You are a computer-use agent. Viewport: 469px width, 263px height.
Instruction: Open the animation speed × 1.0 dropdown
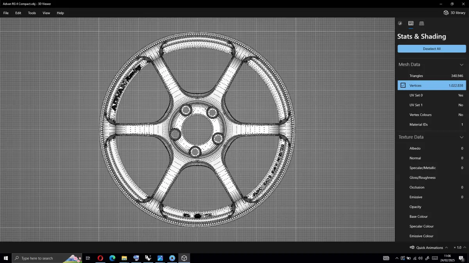[x=460, y=247]
